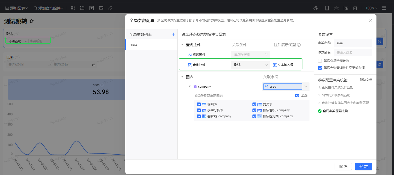Click the link icon in top toolbar
The image size is (394, 175).
(110, 8)
